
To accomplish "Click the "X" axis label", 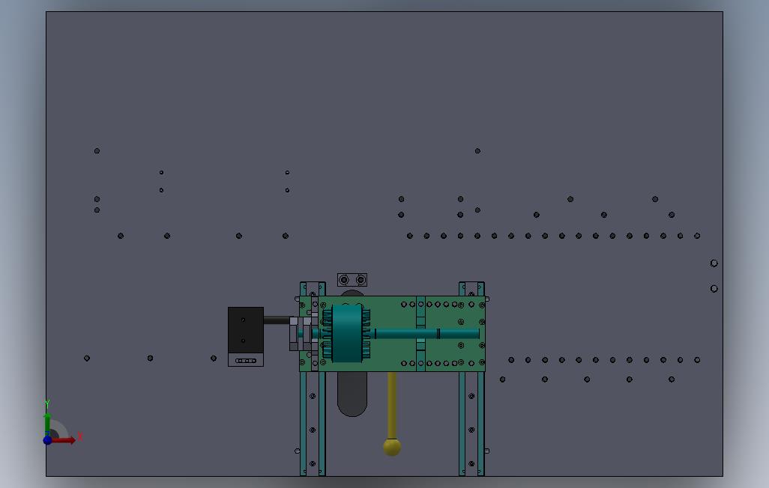I will pyautogui.click(x=80, y=436).
